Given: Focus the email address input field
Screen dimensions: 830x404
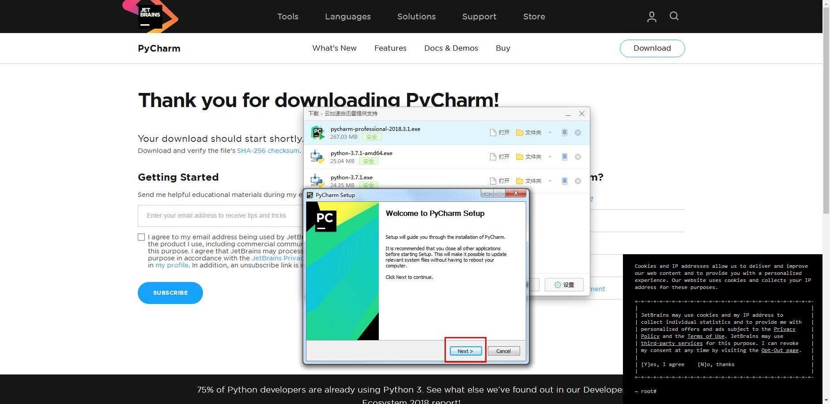Looking at the screenshot, I should (x=221, y=215).
